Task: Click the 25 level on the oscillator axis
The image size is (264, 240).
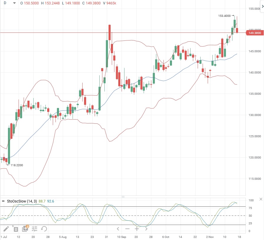Action: (x=250, y=223)
